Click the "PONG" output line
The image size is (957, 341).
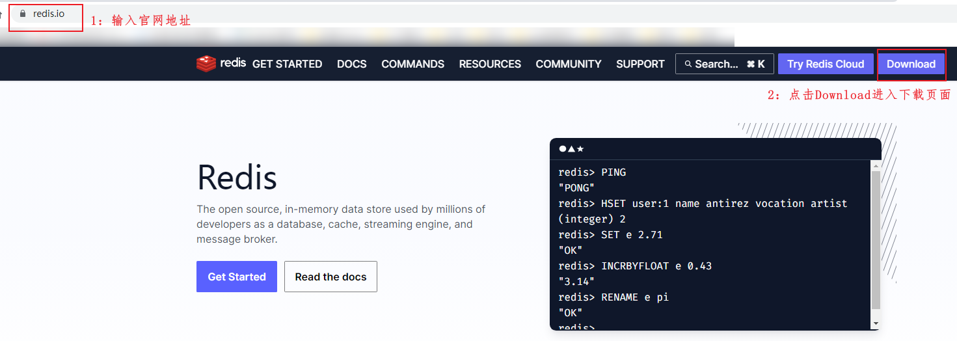(x=576, y=188)
